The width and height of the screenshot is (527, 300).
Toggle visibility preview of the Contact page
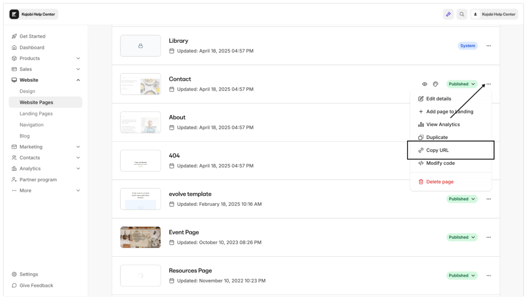(x=425, y=84)
